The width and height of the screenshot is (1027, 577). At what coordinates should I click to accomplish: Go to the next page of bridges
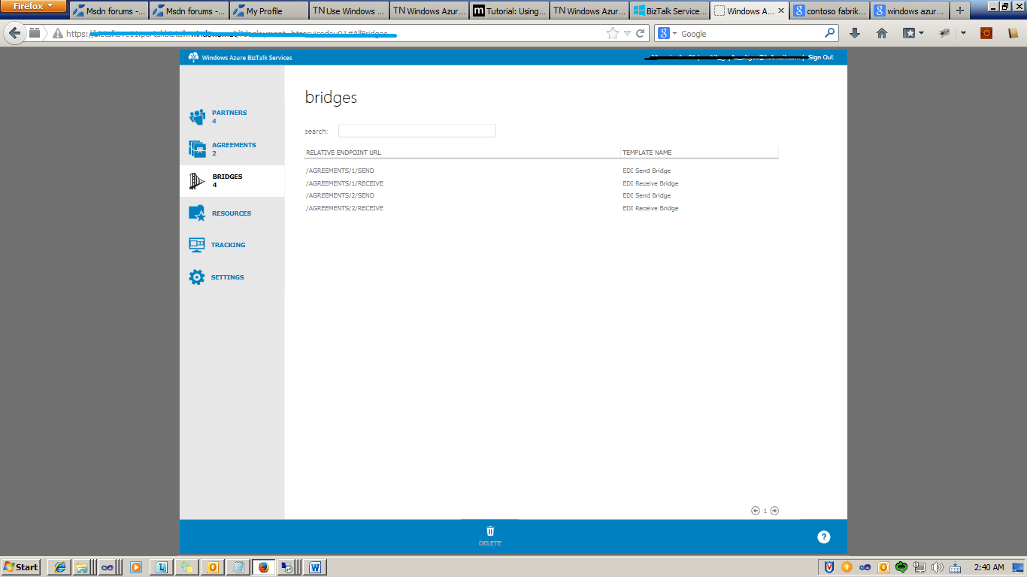pos(774,511)
